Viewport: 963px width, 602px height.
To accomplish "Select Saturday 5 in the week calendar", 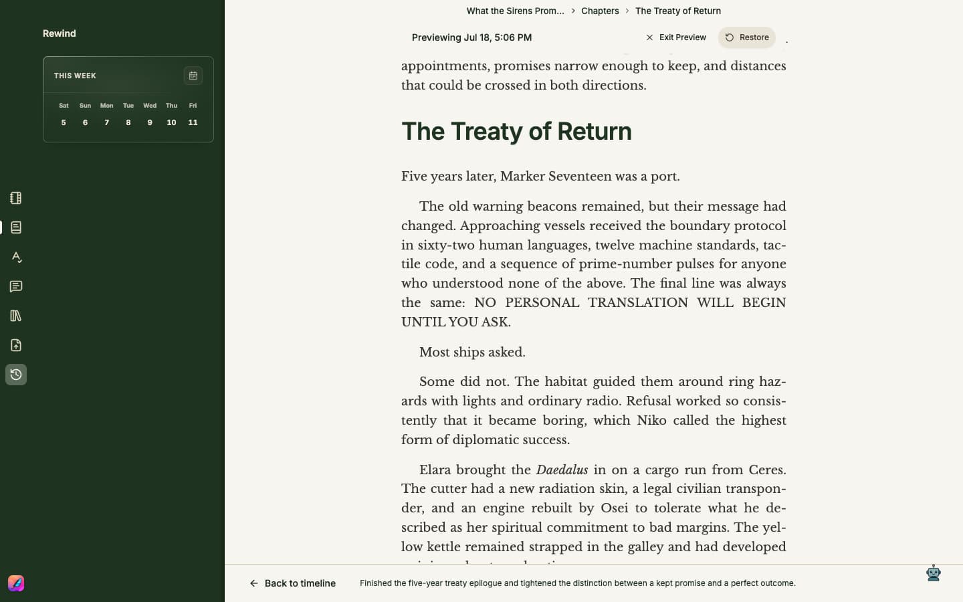I will [64, 122].
